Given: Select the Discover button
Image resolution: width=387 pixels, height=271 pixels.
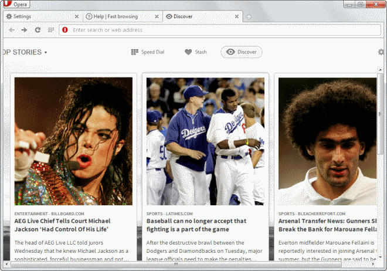Looking at the screenshot, I should [241, 52].
